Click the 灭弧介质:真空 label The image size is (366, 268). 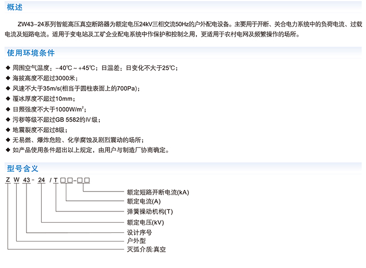tap(146, 250)
